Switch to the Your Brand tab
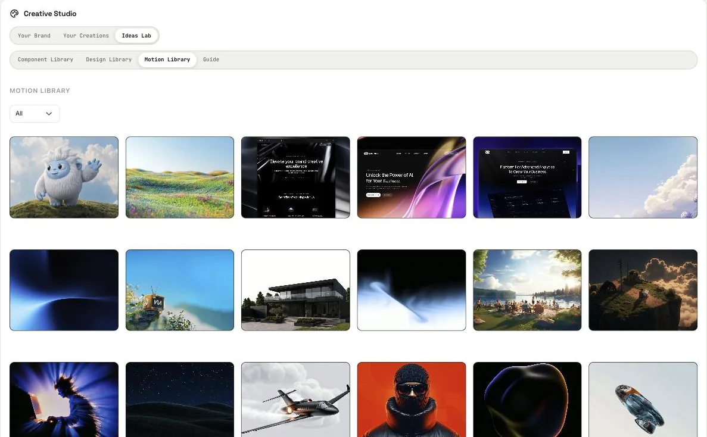The image size is (707, 437). [35, 36]
